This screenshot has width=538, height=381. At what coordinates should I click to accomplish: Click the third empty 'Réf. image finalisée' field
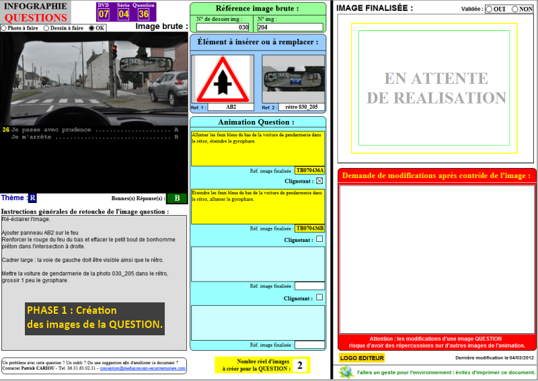click(x=310, y=286)
